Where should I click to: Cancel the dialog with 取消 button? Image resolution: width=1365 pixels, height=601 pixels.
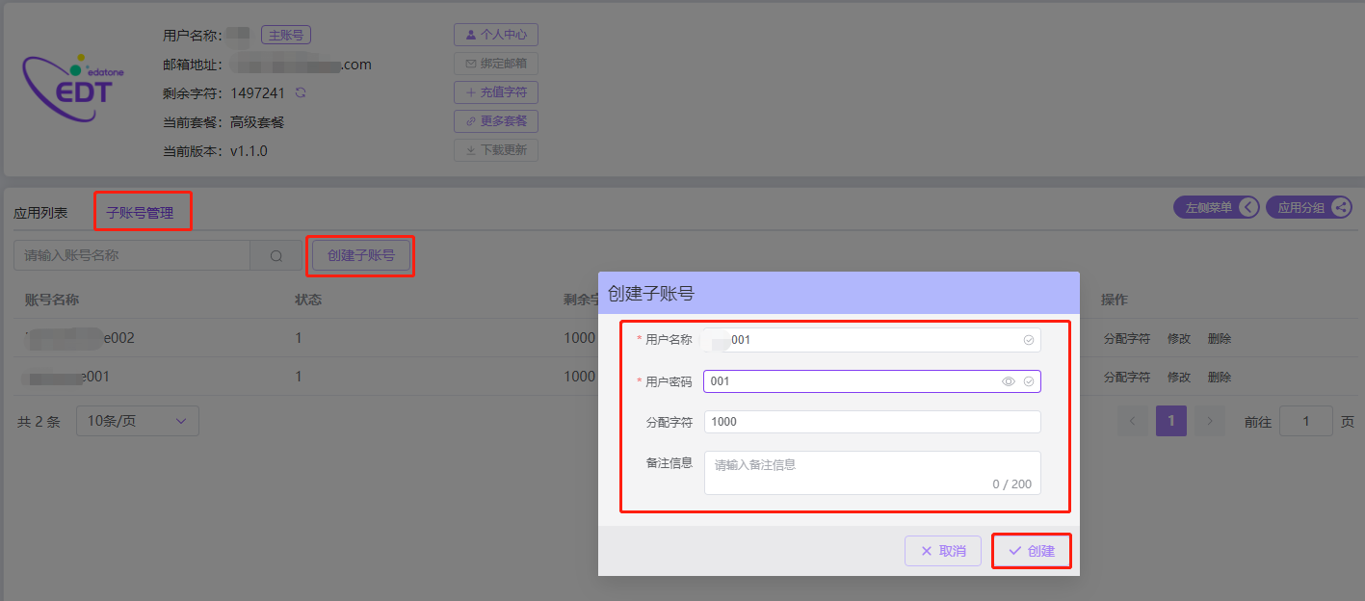pyautogui.click(x=942, y=551)
